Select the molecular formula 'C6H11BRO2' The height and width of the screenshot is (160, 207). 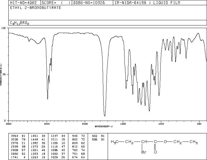[19, 23]
